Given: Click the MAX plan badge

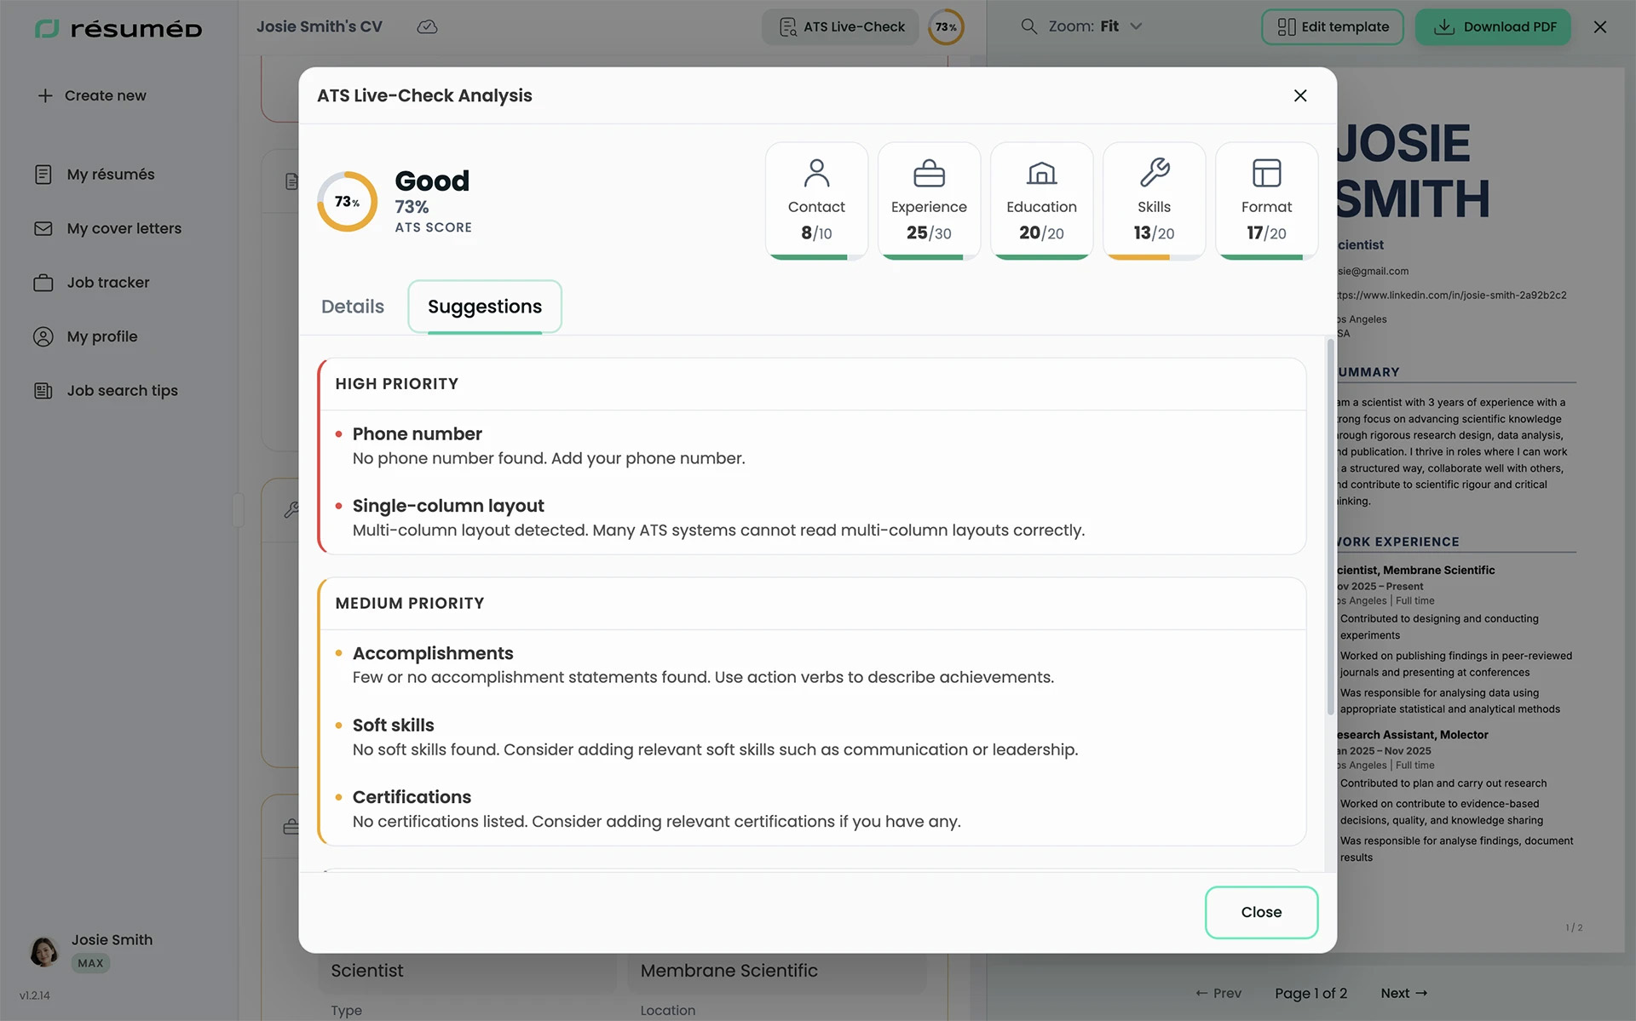Looking at the screenshot, I should 90,963.
